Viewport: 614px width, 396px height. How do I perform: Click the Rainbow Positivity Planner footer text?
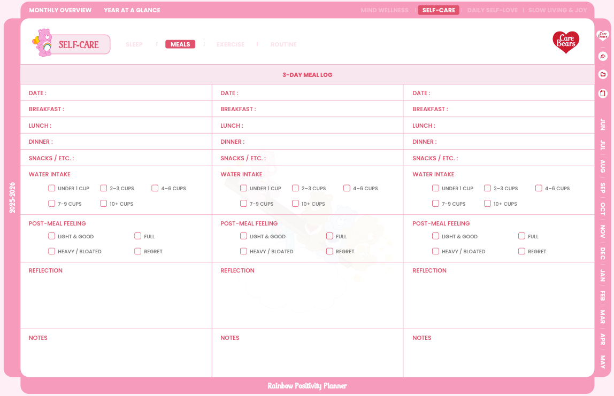308,386
